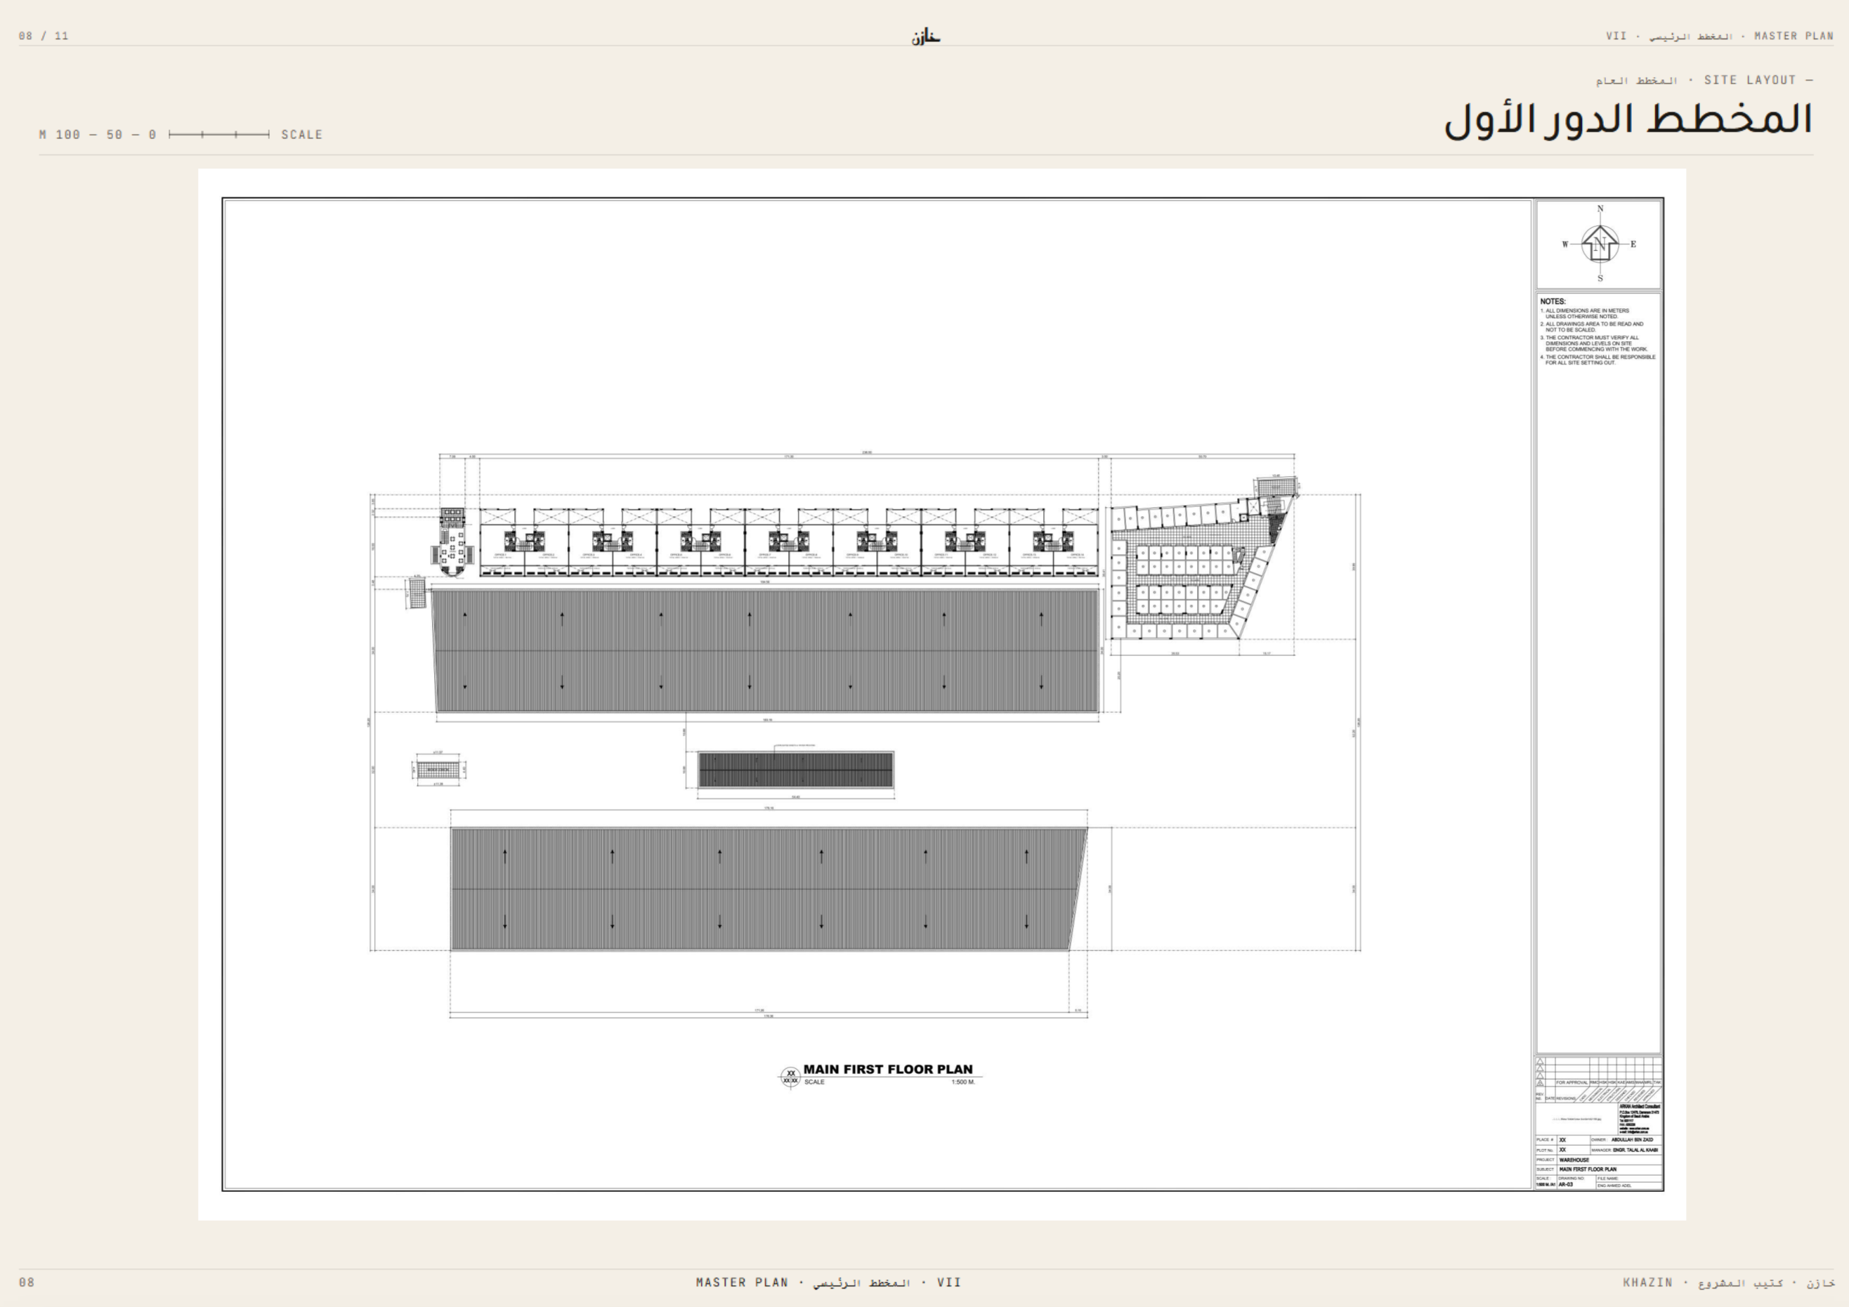This screenshot has width=1849, height=1307.
Task: Click the header 'MASTER PLAN' label at top right
Action: click(1794, 35)
